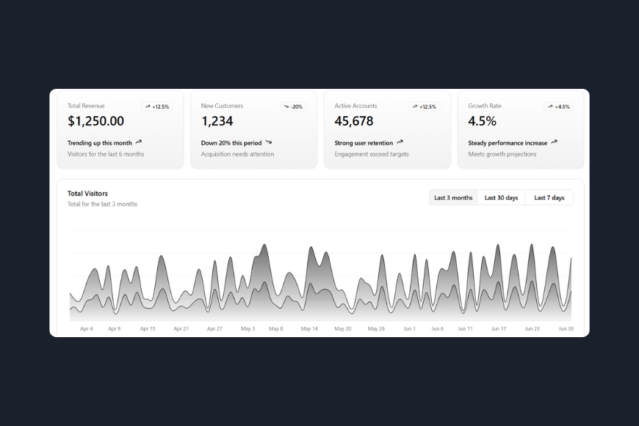The image size is (639, 426).
Task: Click arrow icon beside 'Trending up this month'
Action: click(139, 142)
